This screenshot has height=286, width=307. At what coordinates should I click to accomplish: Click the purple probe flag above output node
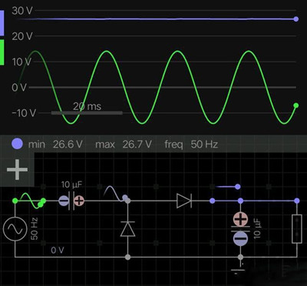[x=228, y=187]
